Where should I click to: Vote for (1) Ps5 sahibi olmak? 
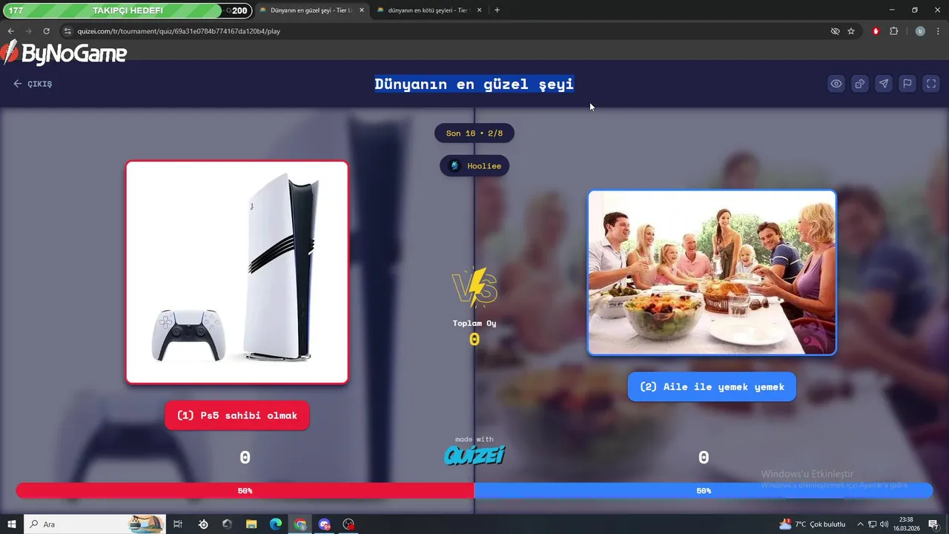coord(237,415)
